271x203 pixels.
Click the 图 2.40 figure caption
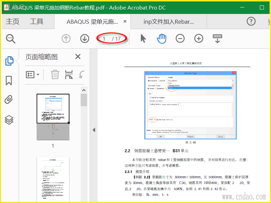(190, 142)
